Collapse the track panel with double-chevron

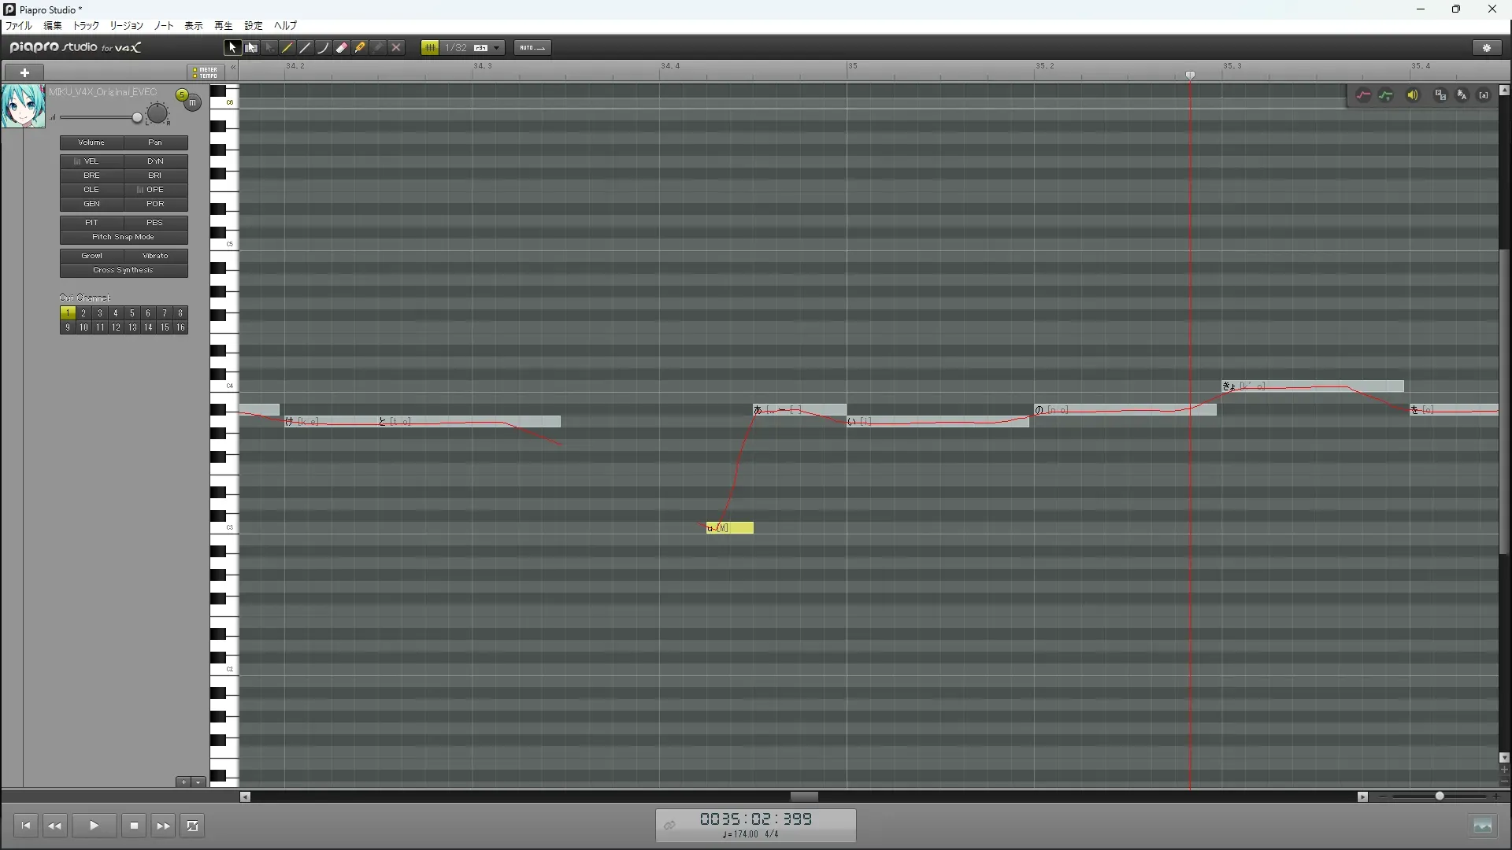[x=233, y=68]
